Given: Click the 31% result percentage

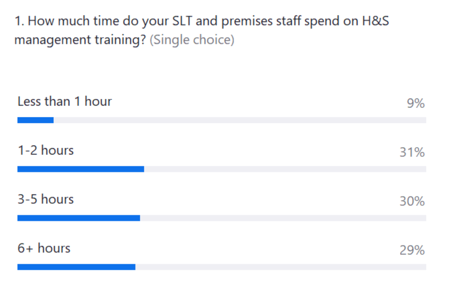Looking at the screenshot, I should [412, 152].
